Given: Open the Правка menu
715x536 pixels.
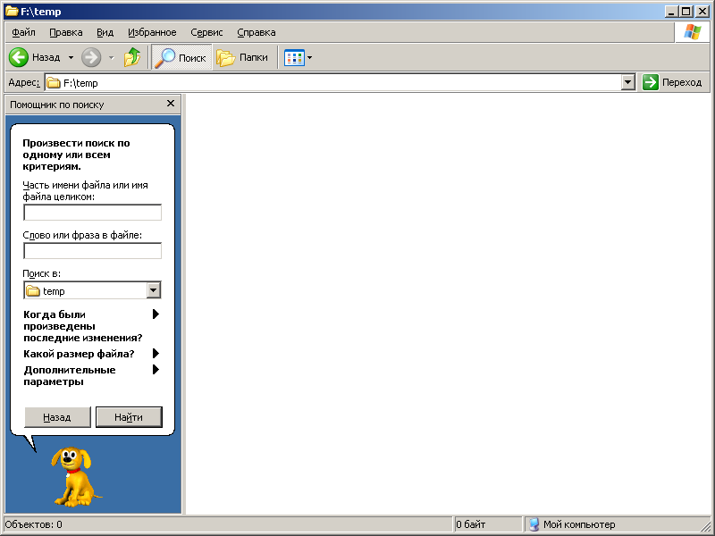Looking at the screenshot, I should pyautogui.click(x=66, y=32).
